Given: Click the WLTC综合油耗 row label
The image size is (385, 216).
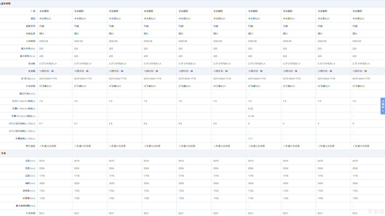Looking at the screenshot, I should coord(22,131).
